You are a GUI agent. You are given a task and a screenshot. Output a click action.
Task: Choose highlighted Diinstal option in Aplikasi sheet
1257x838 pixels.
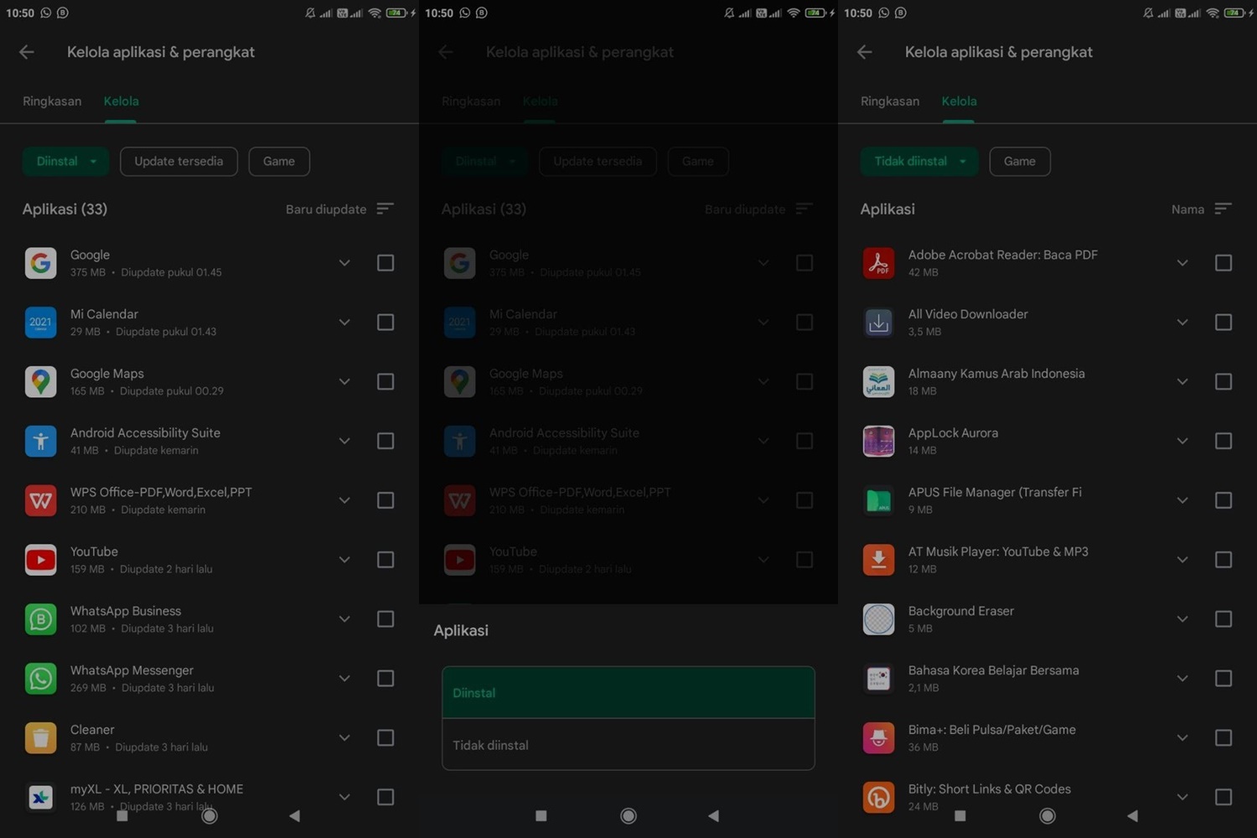coord(628,693)
